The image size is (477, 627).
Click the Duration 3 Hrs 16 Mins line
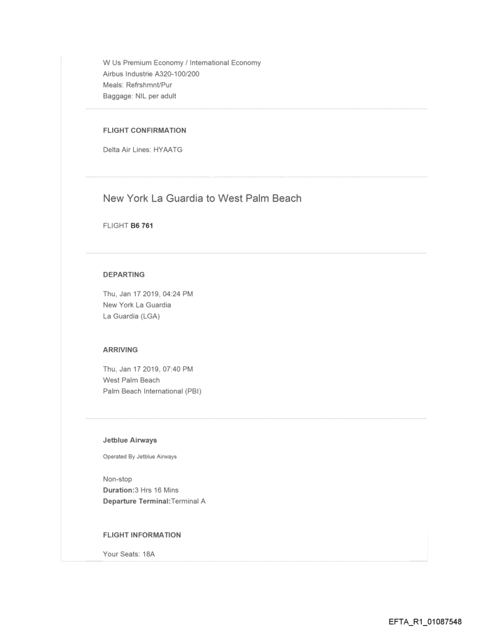pos(141,490)
